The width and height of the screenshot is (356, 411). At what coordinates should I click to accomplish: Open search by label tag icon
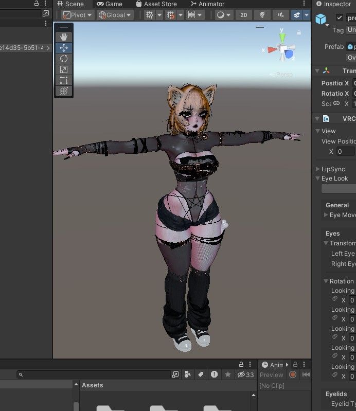coord(201,374)
